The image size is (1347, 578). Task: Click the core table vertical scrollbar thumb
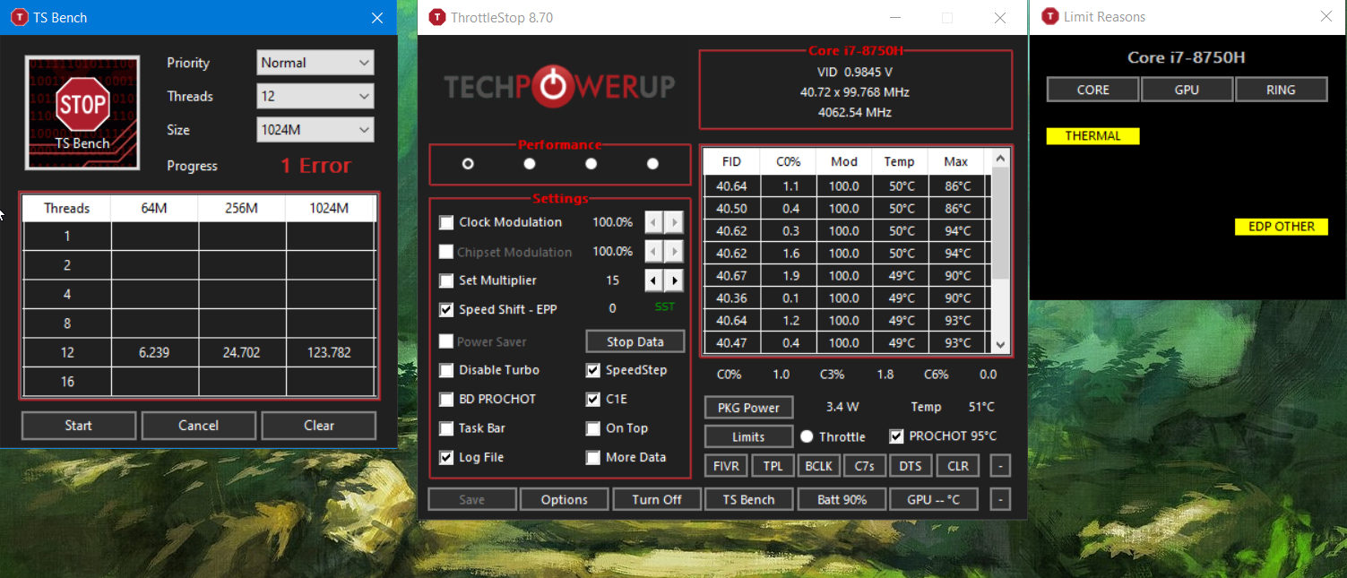(x=1001, y=223)
